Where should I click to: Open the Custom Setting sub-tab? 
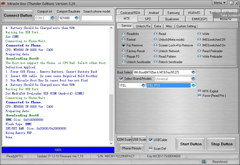186,26
